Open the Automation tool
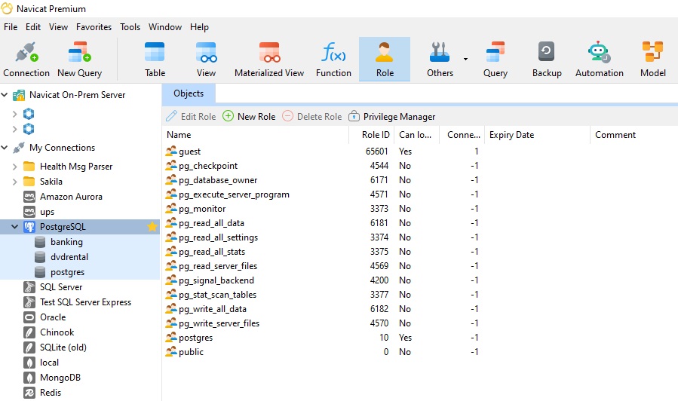 (x=599, y=60)
